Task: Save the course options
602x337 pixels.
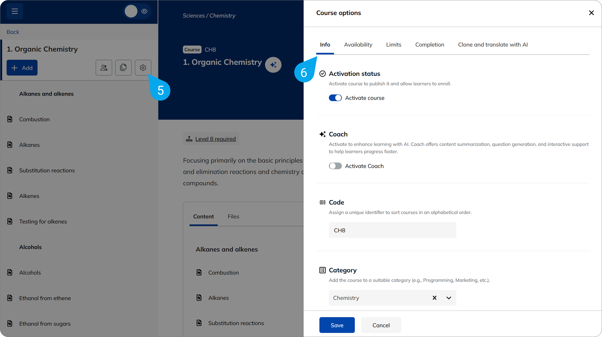Action: click(x=337, y=325)
